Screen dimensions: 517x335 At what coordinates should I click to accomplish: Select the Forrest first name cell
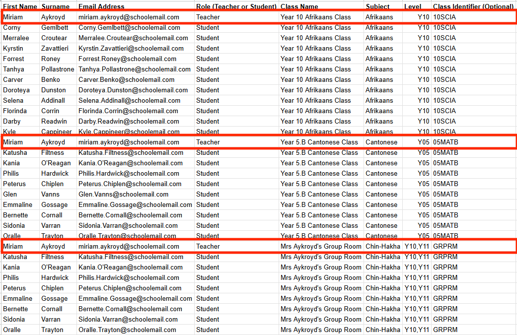[20, 59]
